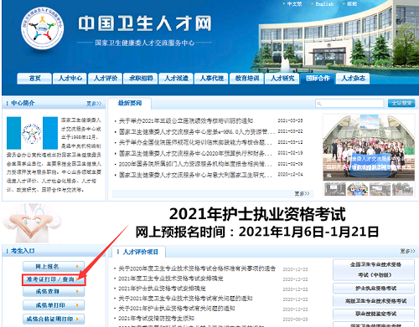Click 更多>> in 中心简介 panel
419x327 pixels.
point(94,104)
